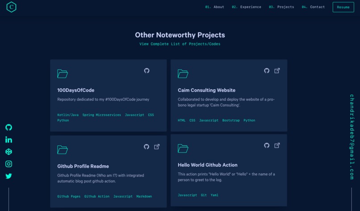Open external link for Caim Consulting Website

click(x=277, y=70)
